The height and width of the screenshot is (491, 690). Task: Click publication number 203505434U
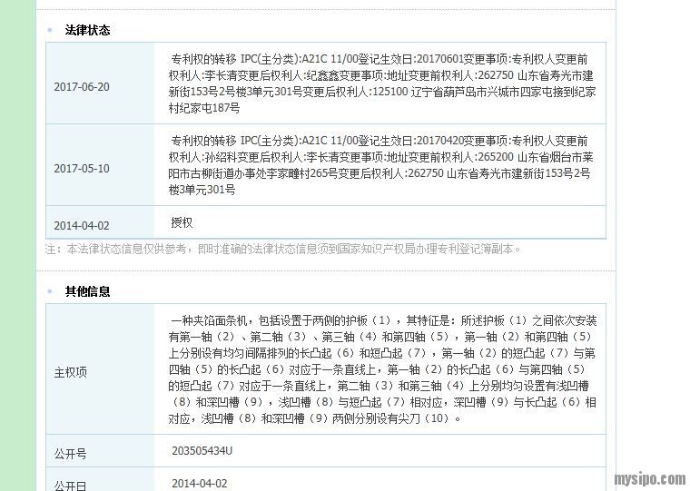coord(202,451)
